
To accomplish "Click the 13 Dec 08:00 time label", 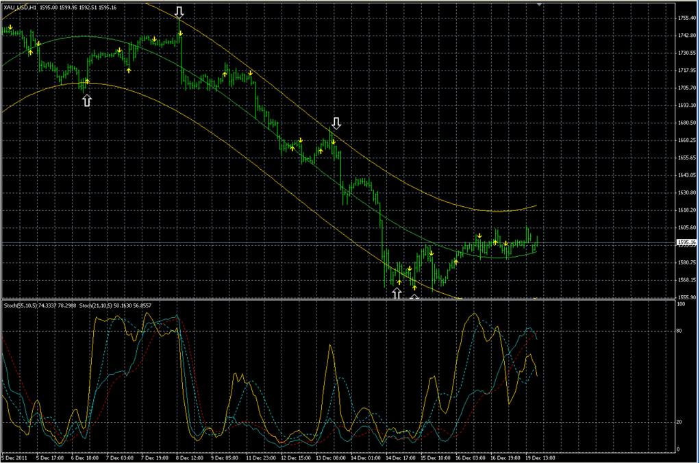I will [330, 458].
